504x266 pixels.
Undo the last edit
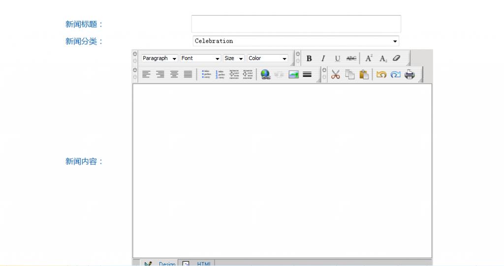(x=381, y=75)
